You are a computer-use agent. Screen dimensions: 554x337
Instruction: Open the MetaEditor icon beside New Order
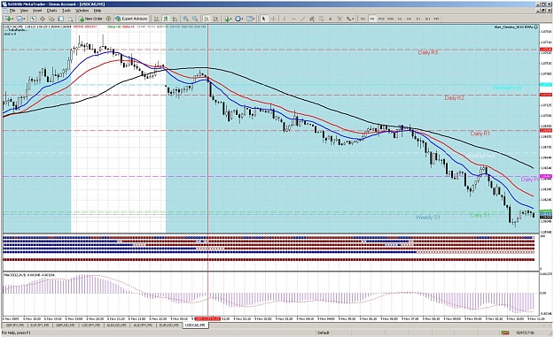(x=108, y=19)
